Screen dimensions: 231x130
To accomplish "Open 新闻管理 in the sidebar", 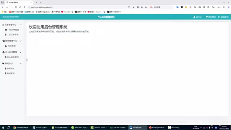I will pos(10,73).
